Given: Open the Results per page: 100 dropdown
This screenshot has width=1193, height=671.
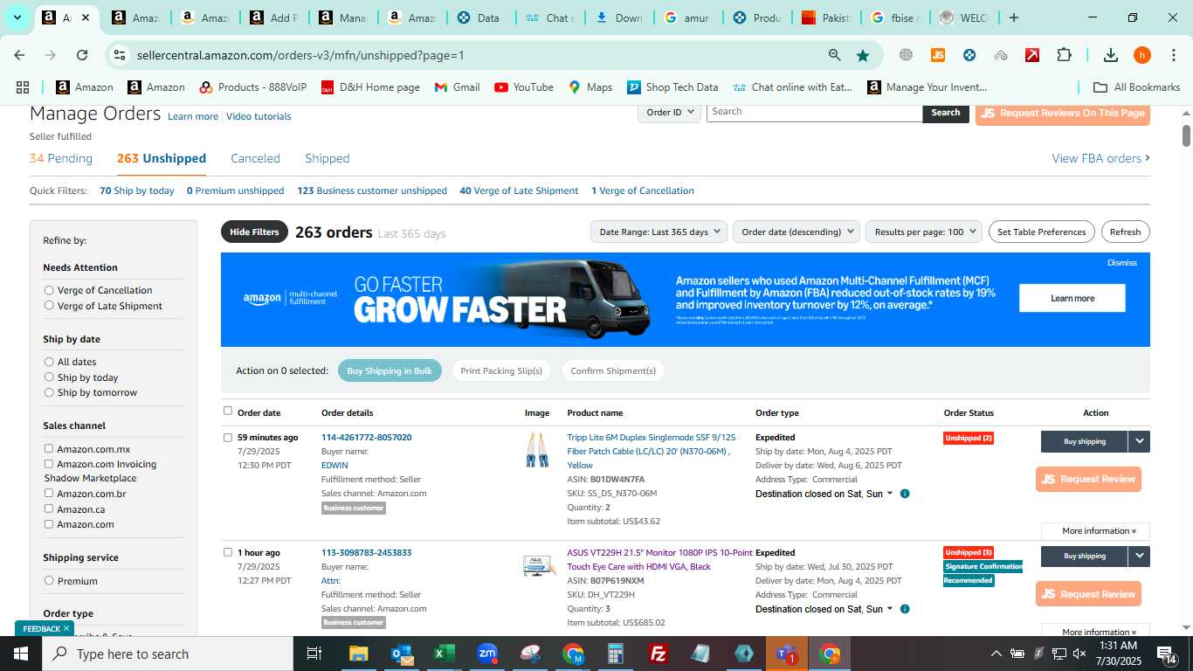Looking at the screenshot, I should pyautogui.click(x=924, y=232).
